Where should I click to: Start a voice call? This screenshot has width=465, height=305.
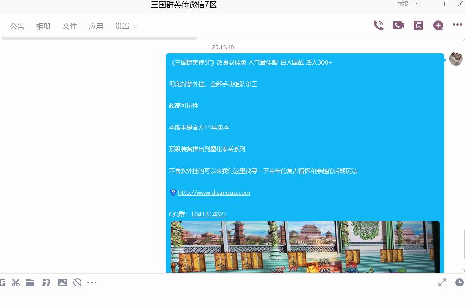click(x=379, y=25)
